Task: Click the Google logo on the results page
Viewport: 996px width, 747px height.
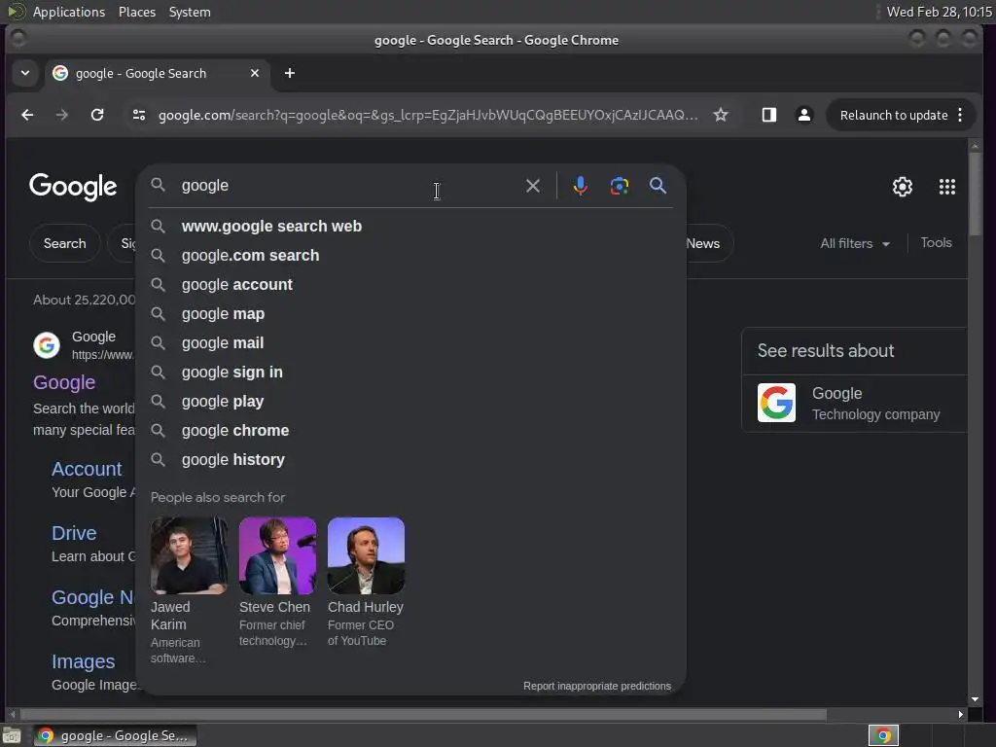Action: pyautogui.click(x=73, y=187)
